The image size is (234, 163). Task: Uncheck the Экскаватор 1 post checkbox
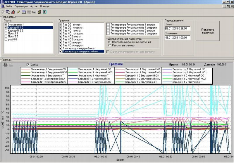[6, 25]
